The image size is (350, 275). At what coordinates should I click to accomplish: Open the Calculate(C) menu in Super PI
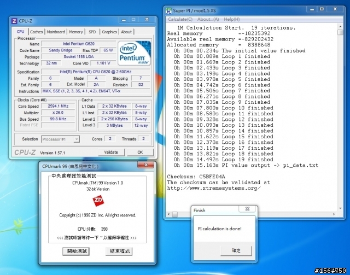(x=180, y=20)
